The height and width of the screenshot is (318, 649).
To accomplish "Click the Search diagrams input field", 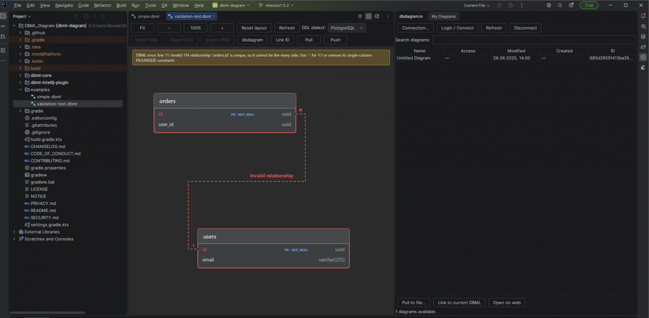I will (534, 40).
